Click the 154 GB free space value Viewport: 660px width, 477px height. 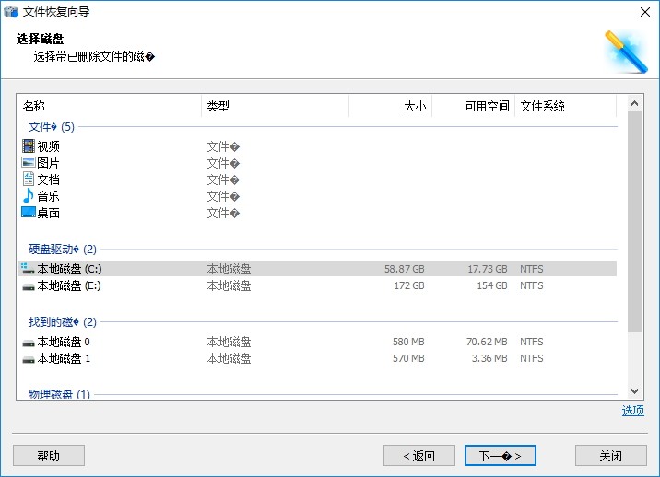coord(492,285)
